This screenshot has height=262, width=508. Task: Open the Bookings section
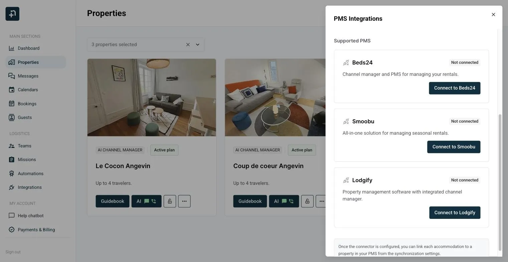tap(35, 104)
